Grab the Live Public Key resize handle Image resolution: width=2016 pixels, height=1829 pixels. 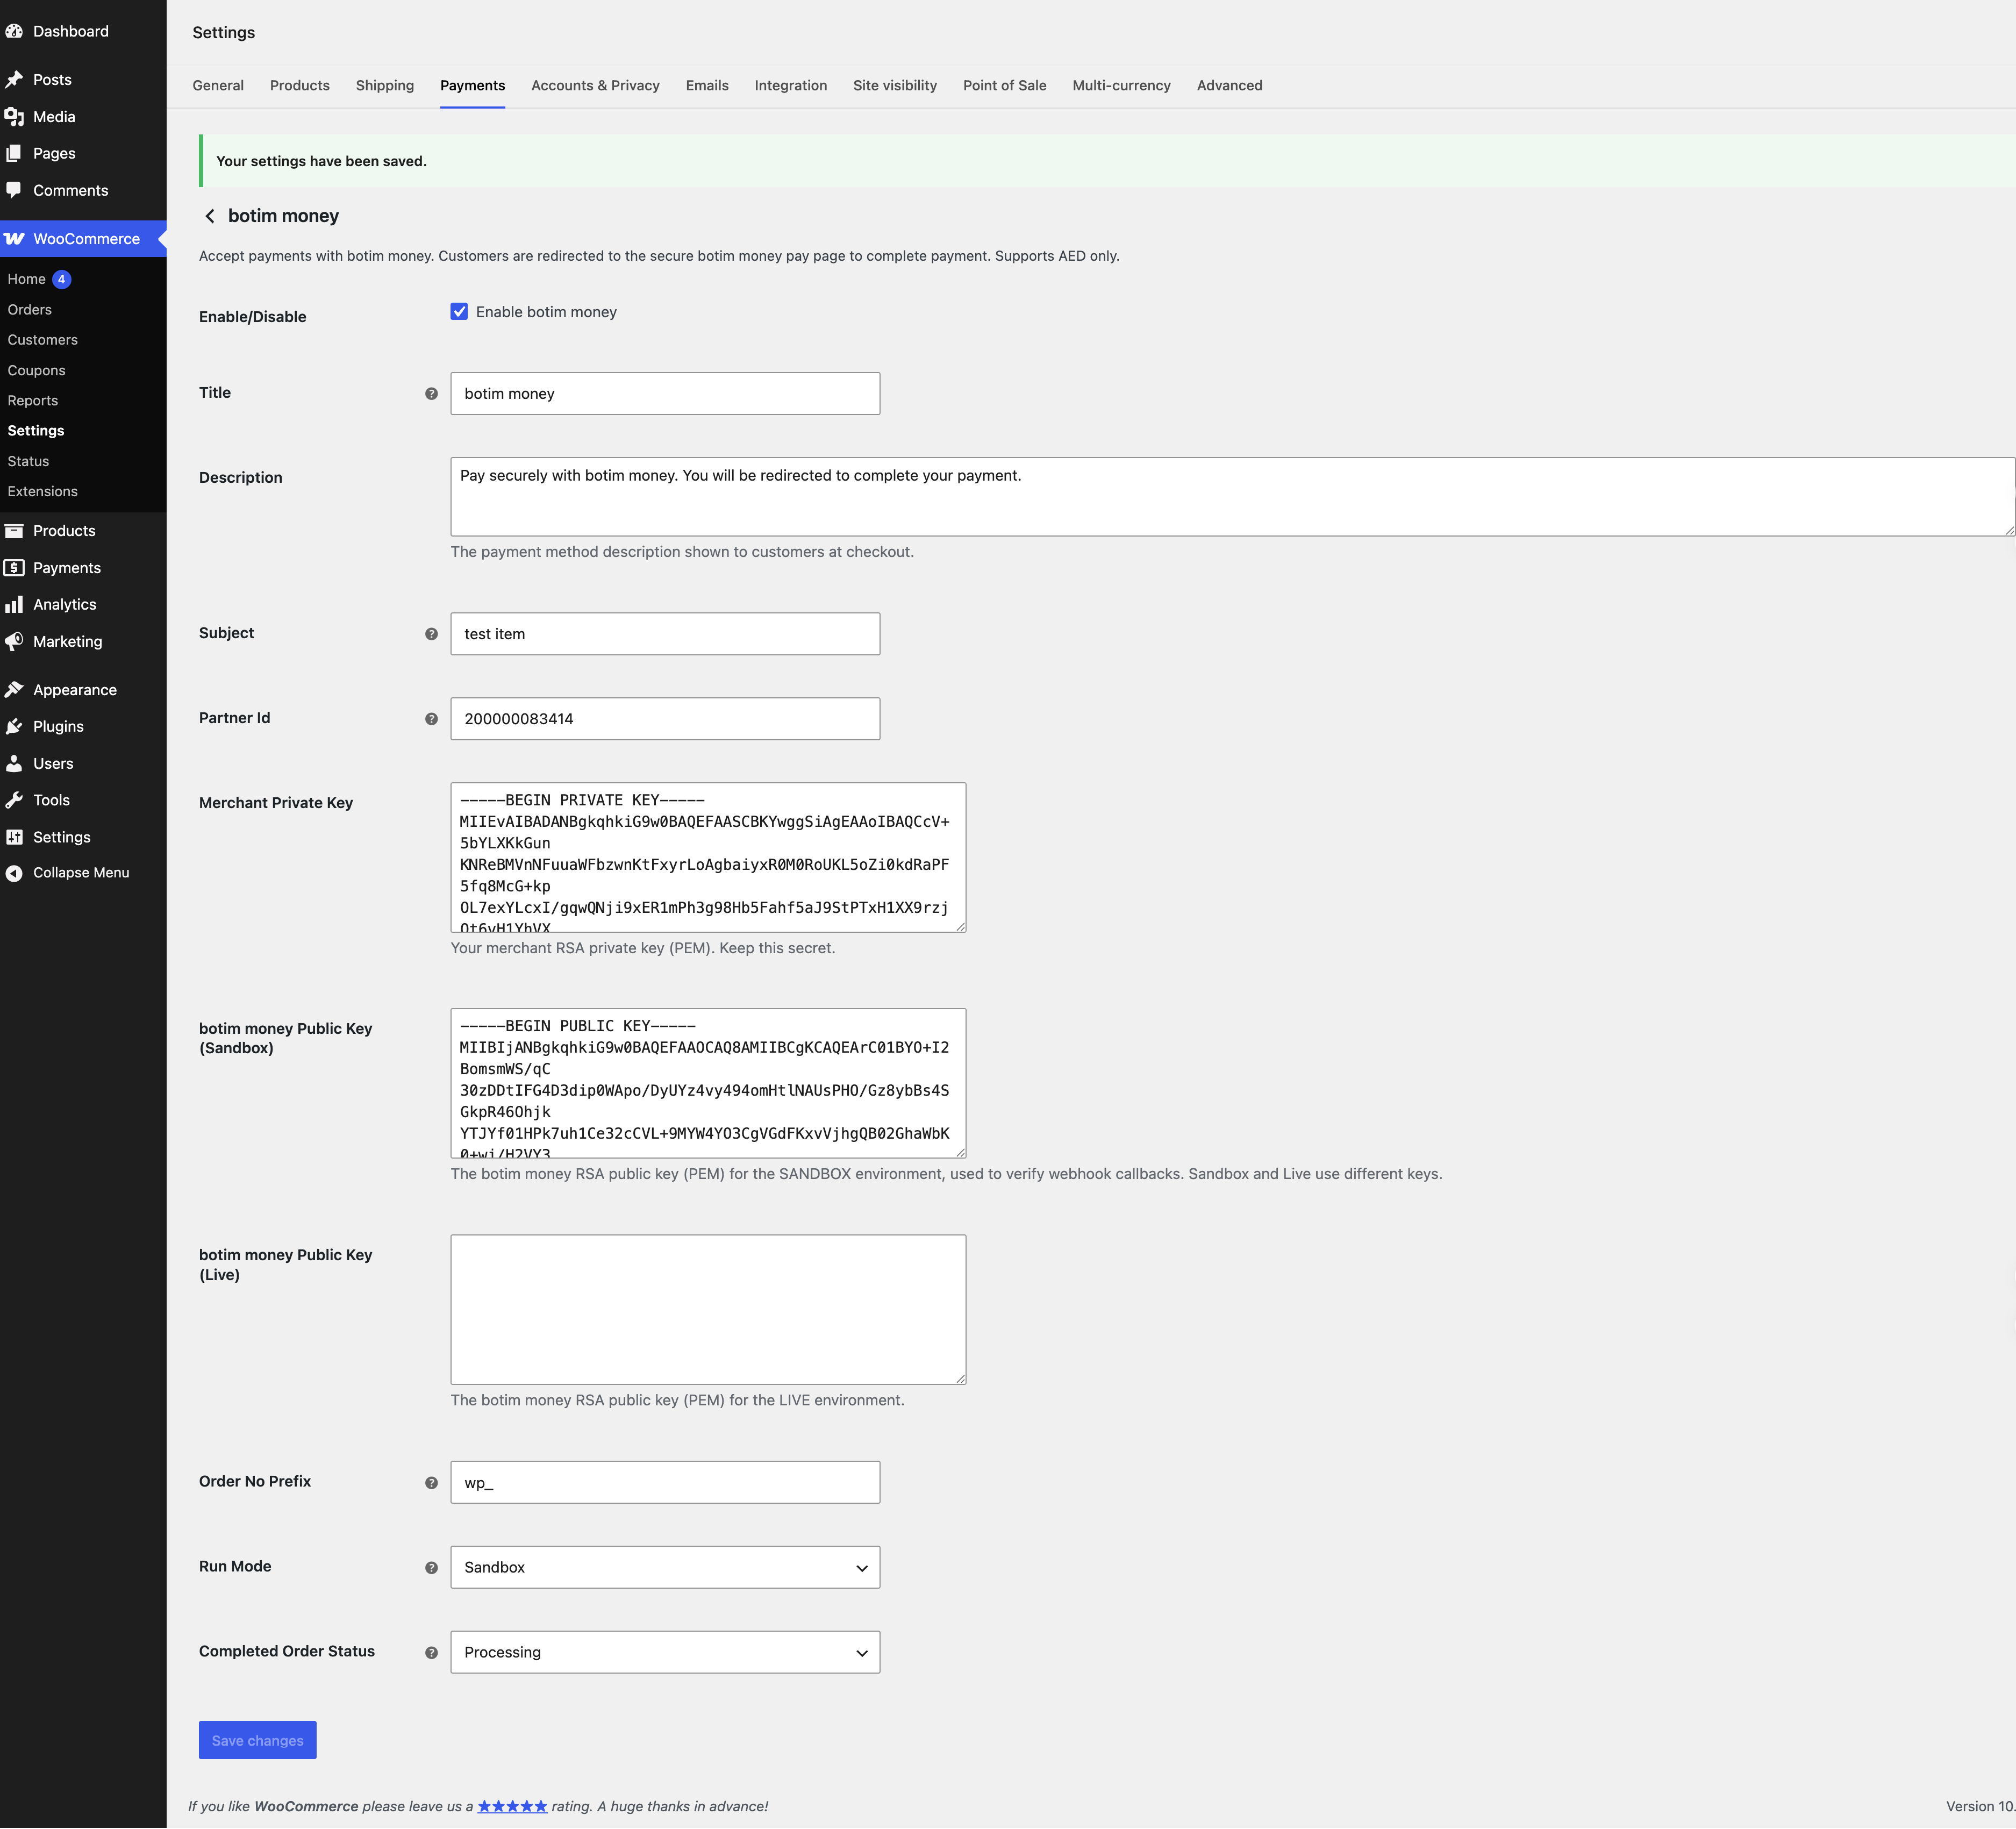pos(960,1379)
